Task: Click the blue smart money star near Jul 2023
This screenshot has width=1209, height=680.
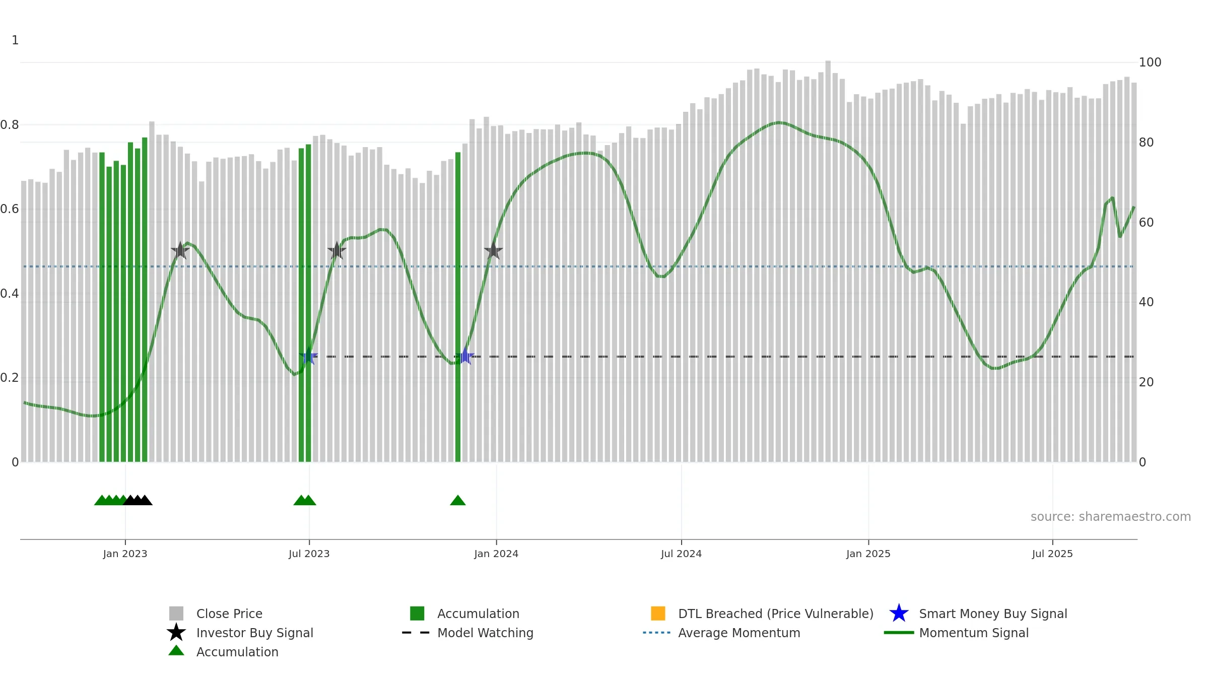Action: [x=308, y=357]
